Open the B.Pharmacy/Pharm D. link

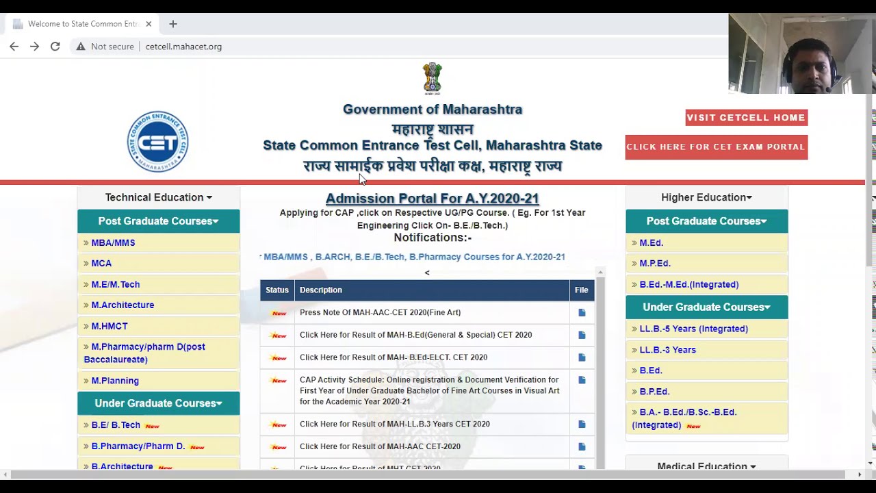click(x=138, y=446)
